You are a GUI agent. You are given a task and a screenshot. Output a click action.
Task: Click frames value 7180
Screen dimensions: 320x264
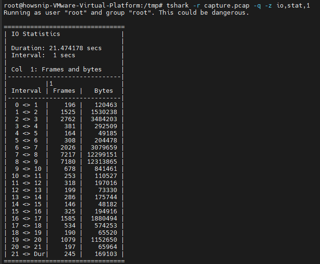click(68, 162)
